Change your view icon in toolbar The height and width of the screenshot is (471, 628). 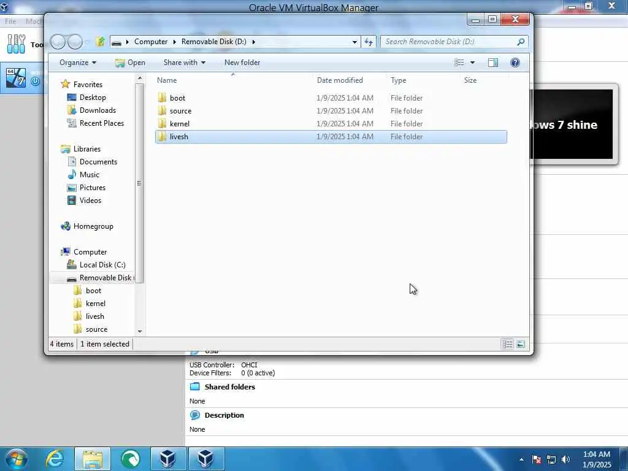point(459,63)
